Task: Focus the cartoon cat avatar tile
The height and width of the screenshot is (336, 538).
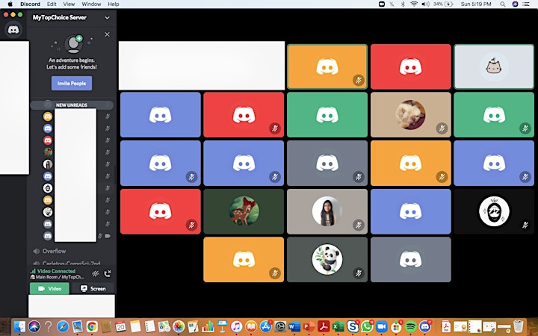Action: coord(494,66)
